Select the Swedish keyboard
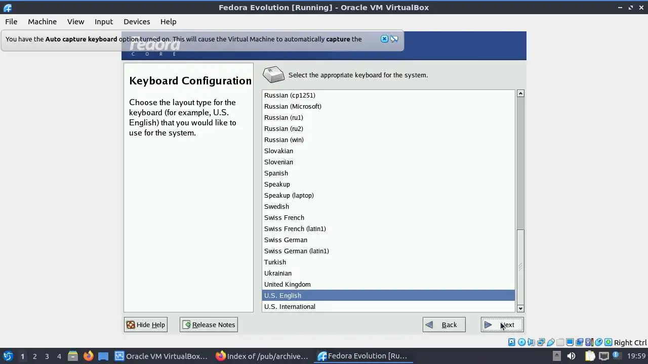 pyautogui.click(x=388, y=206)
